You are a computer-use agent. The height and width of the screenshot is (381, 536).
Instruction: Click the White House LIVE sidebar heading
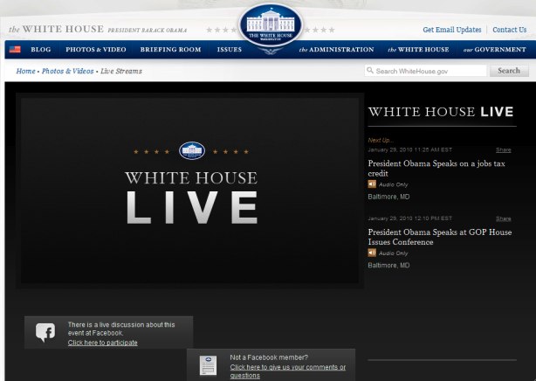pyautogui.click(x=441, y=112)
